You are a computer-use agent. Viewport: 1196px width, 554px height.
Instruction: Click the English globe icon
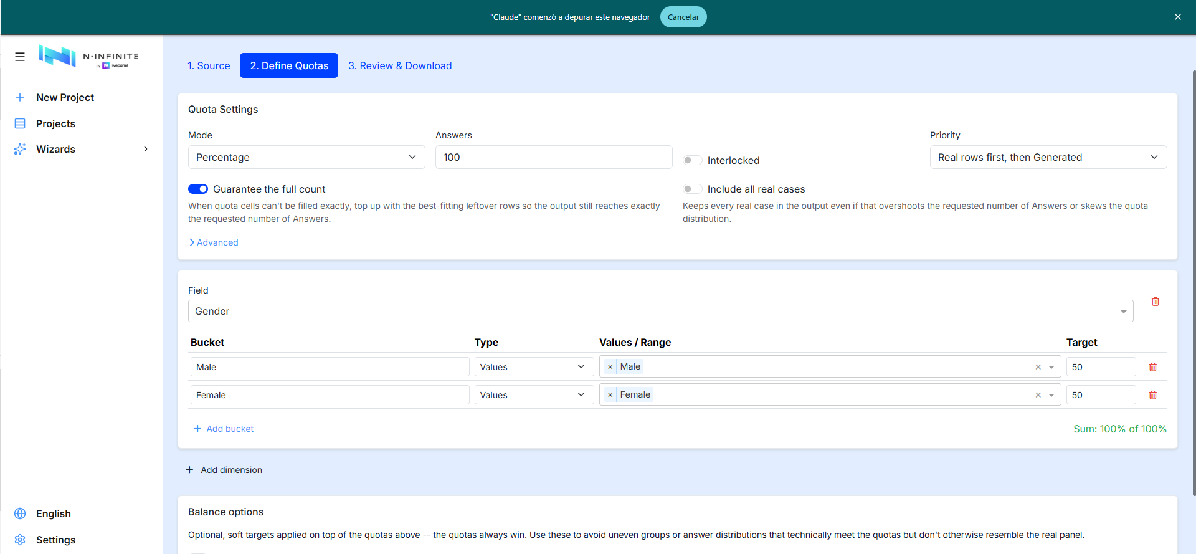[20, 513]
